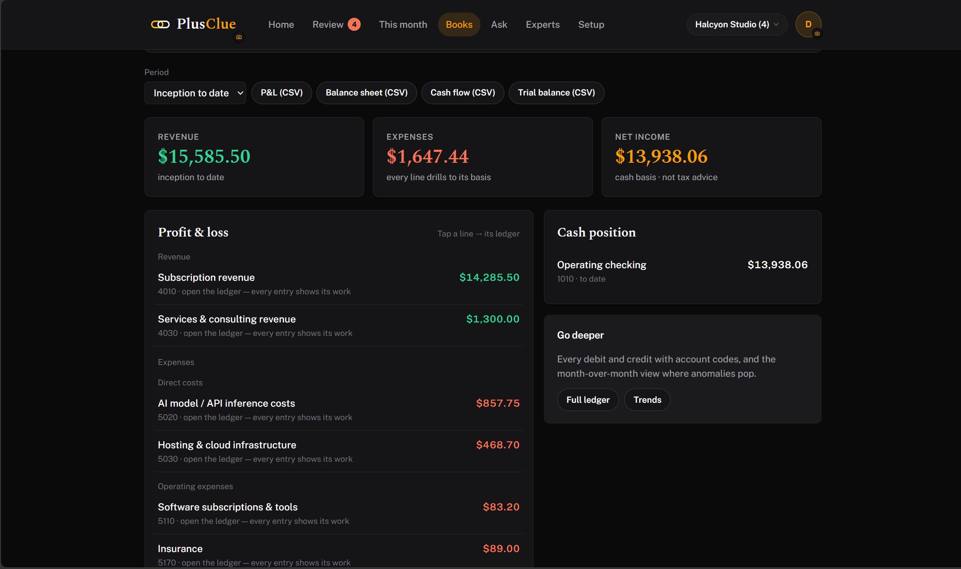Open the Review section with 4 items
This screenshot has height=569, width=961.
click(336, 24)
